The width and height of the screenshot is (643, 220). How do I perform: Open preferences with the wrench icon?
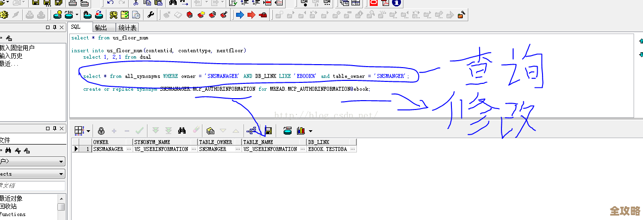click(150, 15)
